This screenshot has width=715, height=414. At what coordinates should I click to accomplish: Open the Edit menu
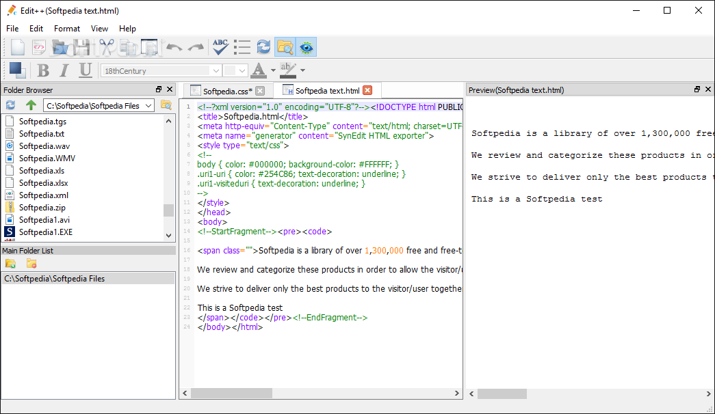[36, 28]
